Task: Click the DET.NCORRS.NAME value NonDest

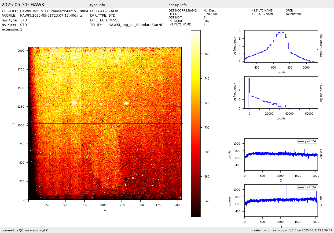Action: click(x=210, y=11)
